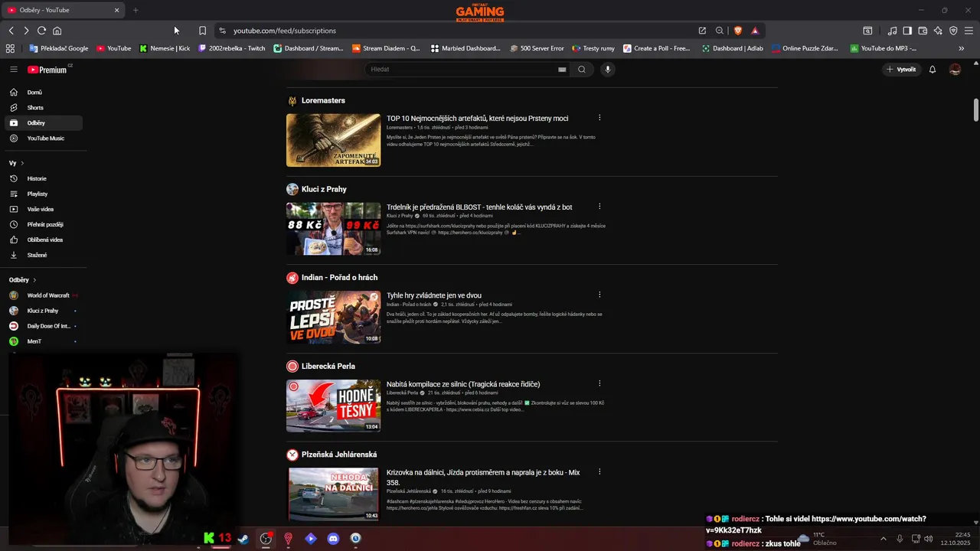
Task: Click the YouTube Premium logo
Action: [47, 70]
